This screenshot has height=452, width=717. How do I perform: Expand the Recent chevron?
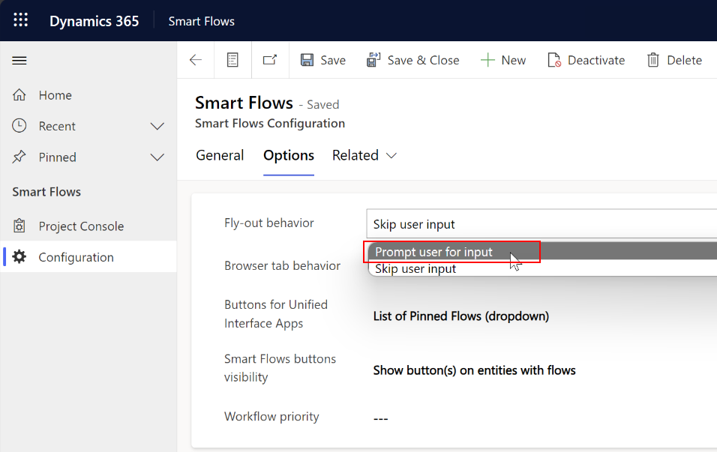tap(157, 126)
